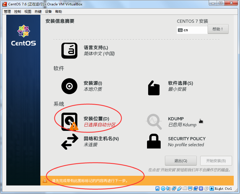Minimize the VirtualBox window
240x194 pixels.
[213, 3]
